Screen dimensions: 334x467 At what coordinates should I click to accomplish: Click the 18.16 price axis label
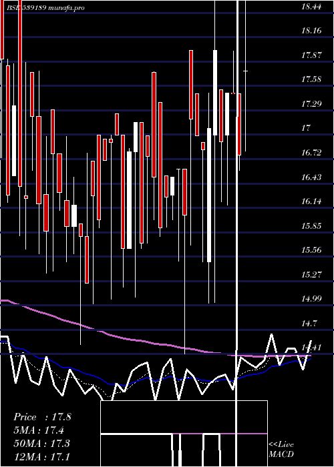coord(311,31)
